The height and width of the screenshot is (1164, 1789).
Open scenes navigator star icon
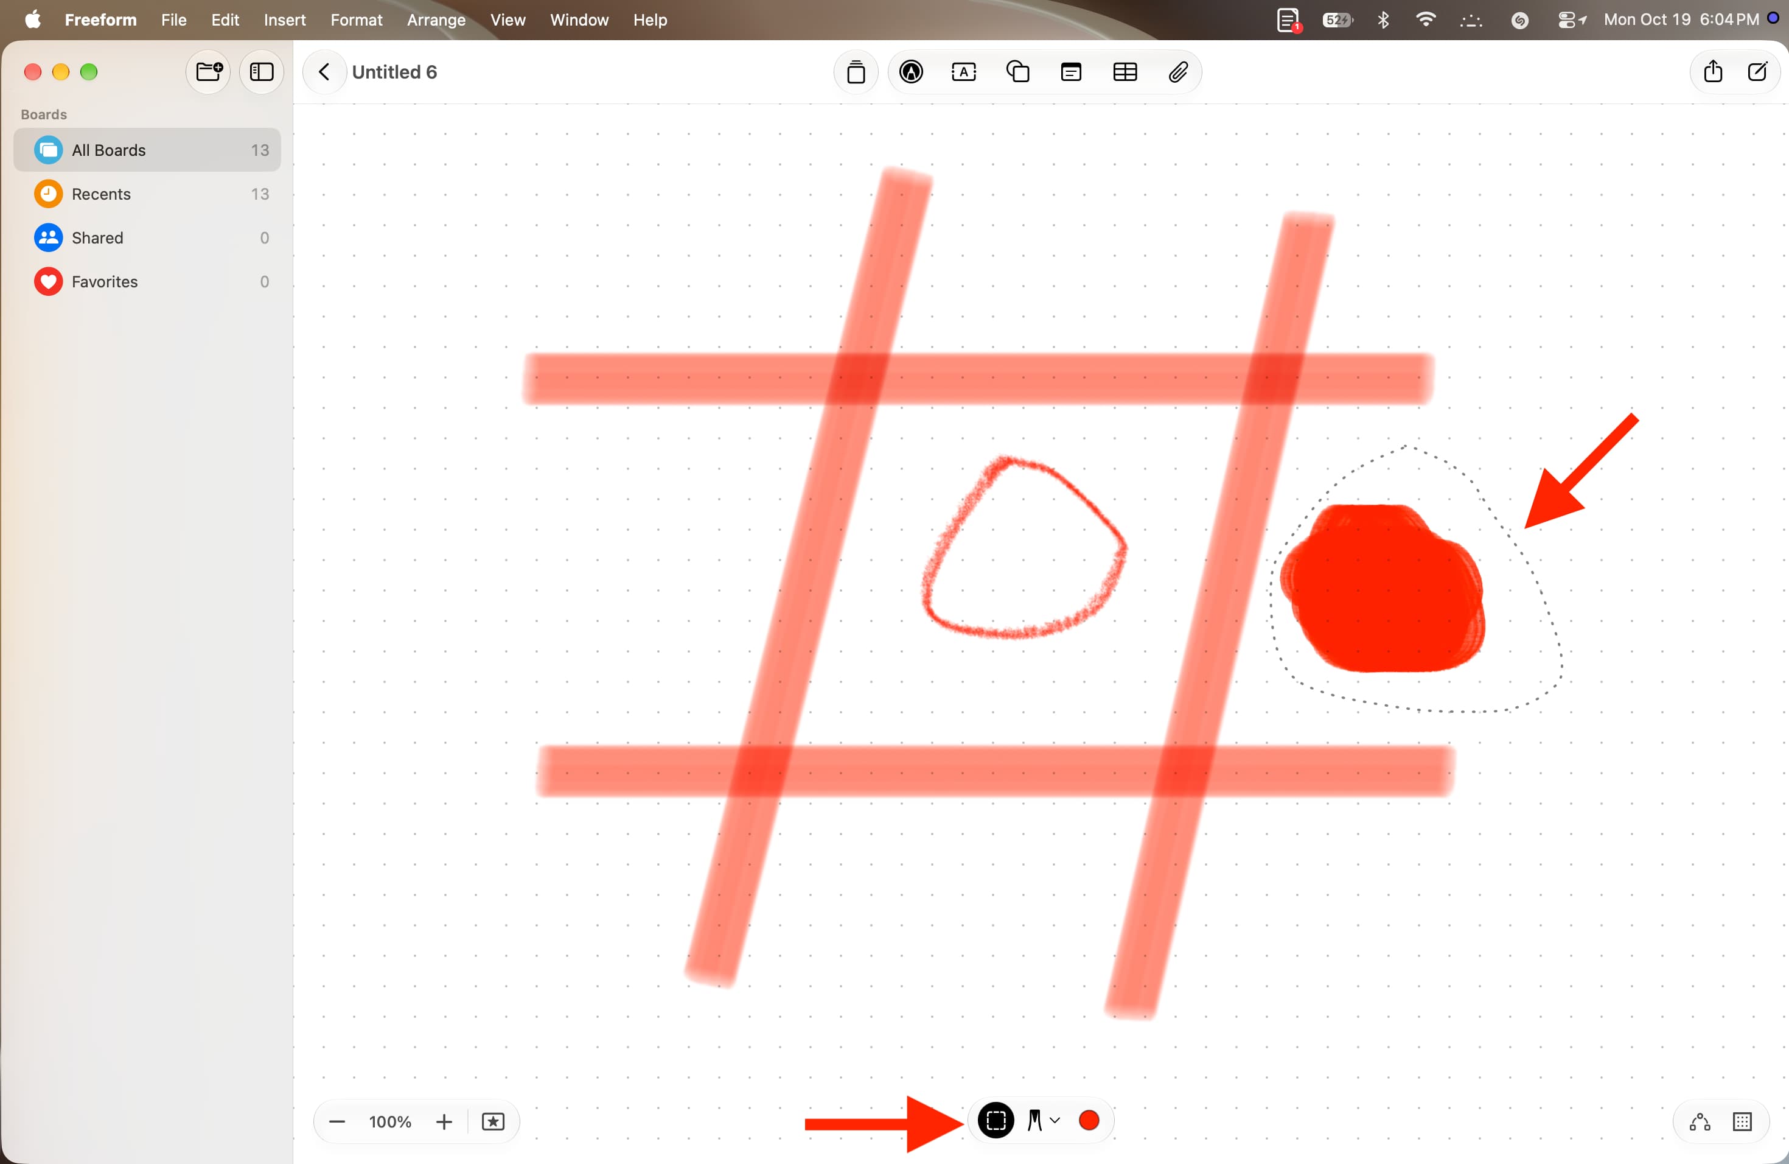(x=493, y=1122)
